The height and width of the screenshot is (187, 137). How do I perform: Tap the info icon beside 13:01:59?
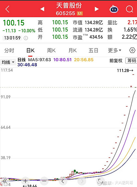pyautogui.click(x=26, y=38)
